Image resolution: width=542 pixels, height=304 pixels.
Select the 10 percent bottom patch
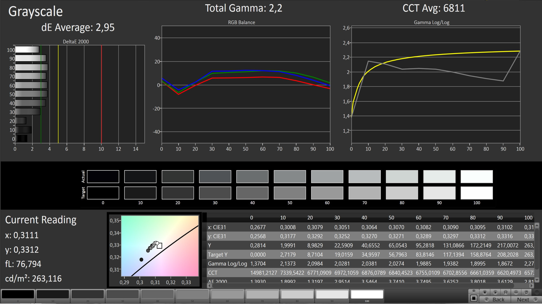pyautogui.click(x=53, y=294)
